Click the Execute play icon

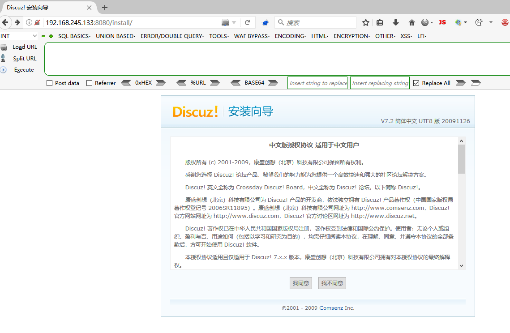point(3,69)
